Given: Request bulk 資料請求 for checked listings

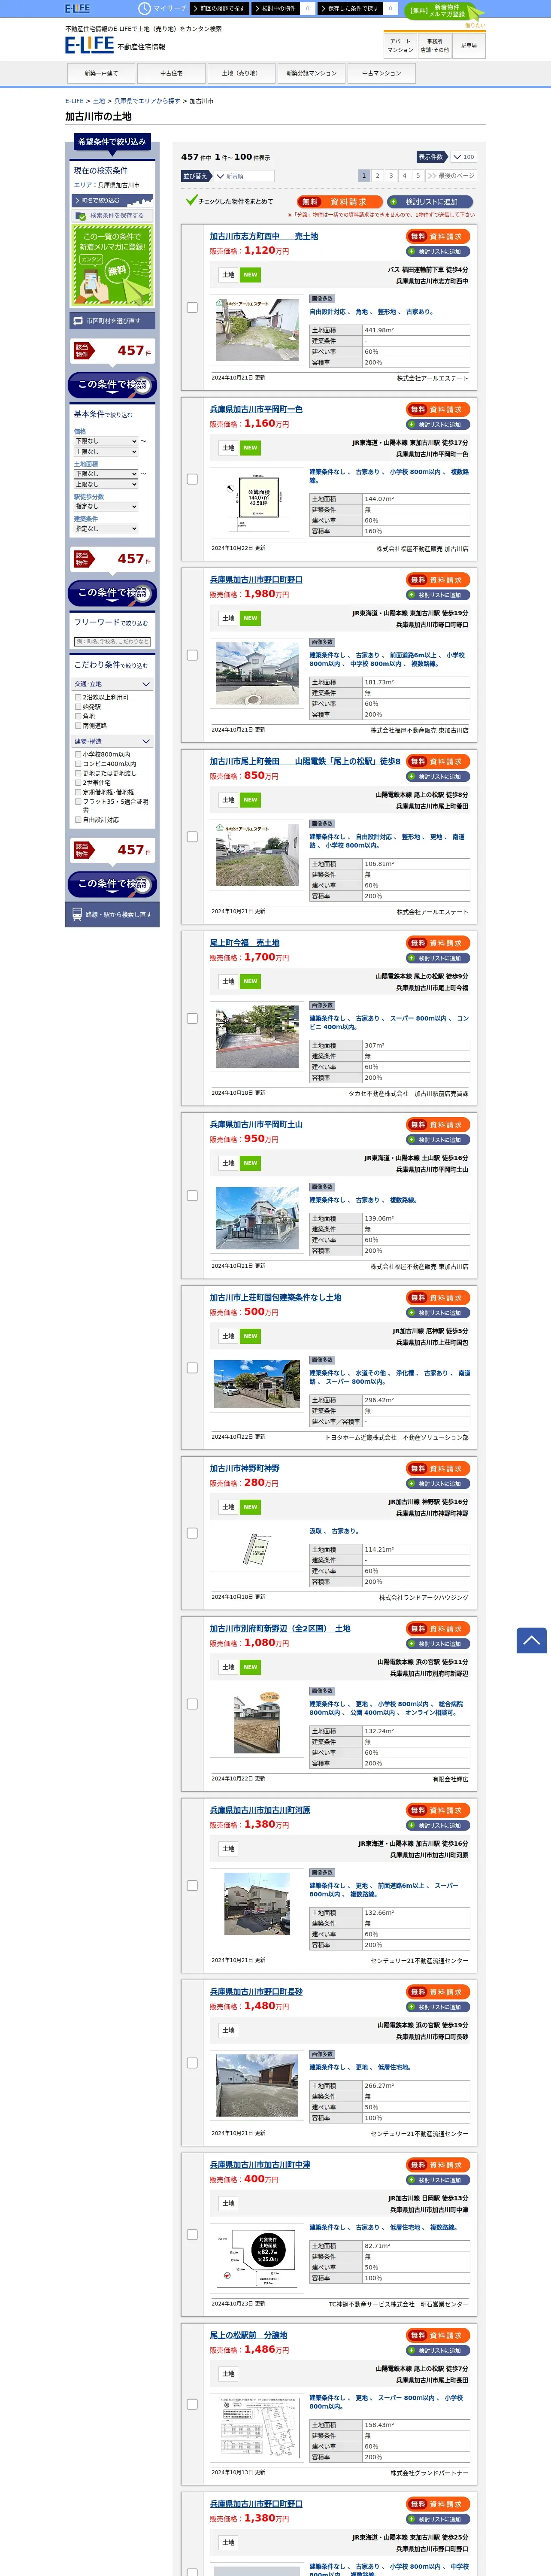Looking at the screenshot, I should [340, 202].
